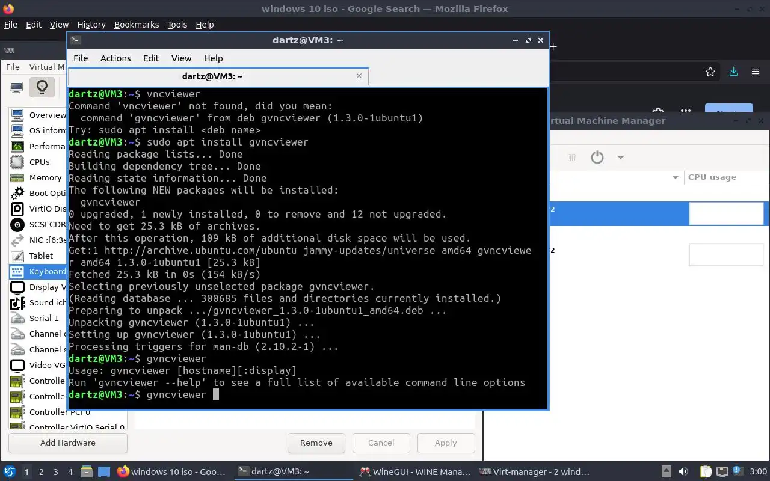This screenshot has width=770, height=481.
Task: Open Firefox History menu
Action: (91, 25)
